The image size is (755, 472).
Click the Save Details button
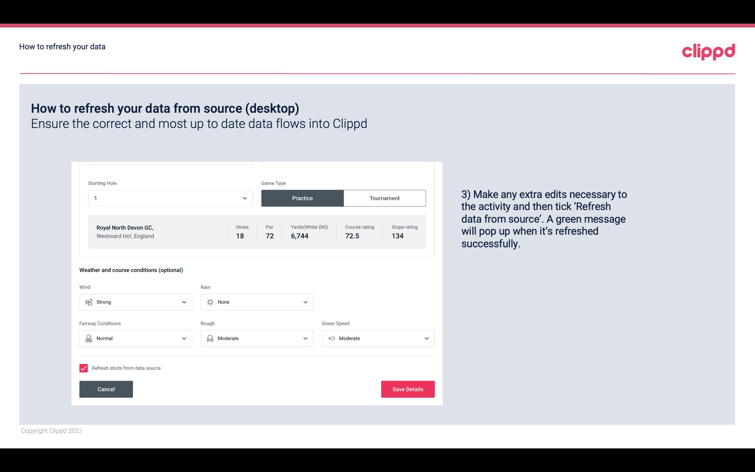point(408,389)
